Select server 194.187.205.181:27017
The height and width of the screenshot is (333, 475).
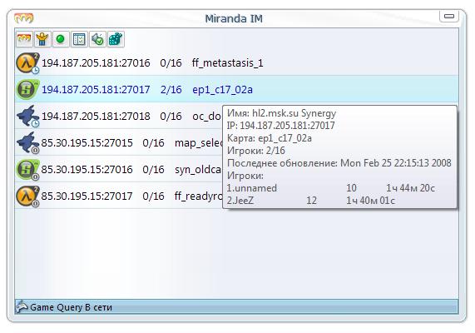(236, 89)
